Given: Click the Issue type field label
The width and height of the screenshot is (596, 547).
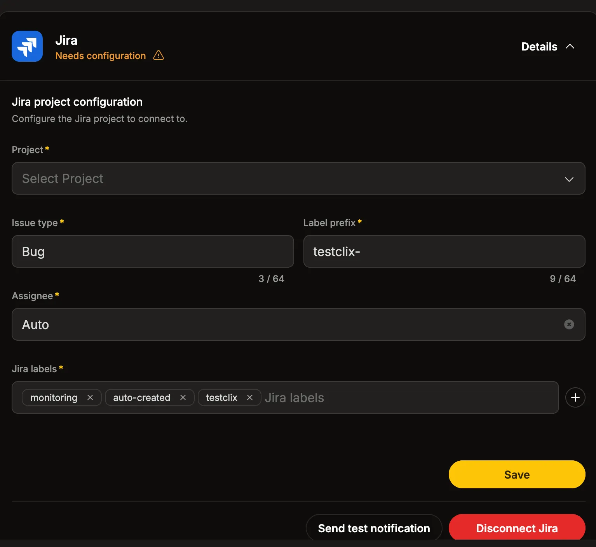Looking at the screenshot, I should pos(35,223).
